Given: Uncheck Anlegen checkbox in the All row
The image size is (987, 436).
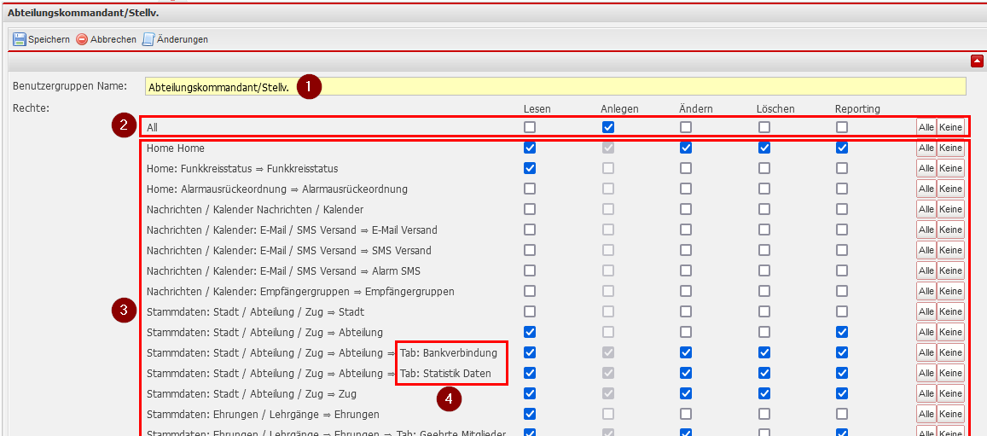Looking at the screenshot, I should 608,127.
